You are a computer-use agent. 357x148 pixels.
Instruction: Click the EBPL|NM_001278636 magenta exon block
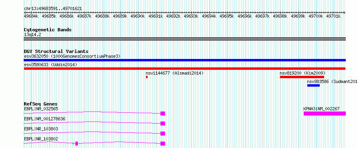162,124
